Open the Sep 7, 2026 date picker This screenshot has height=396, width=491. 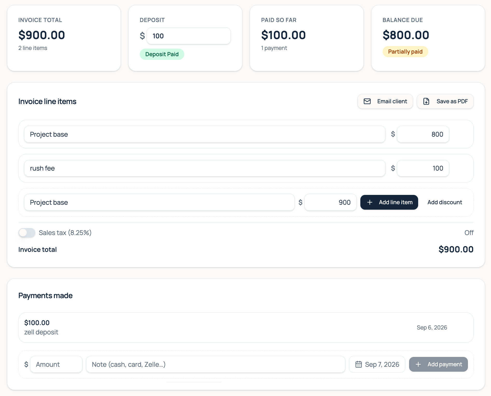[x=377, y=364]
